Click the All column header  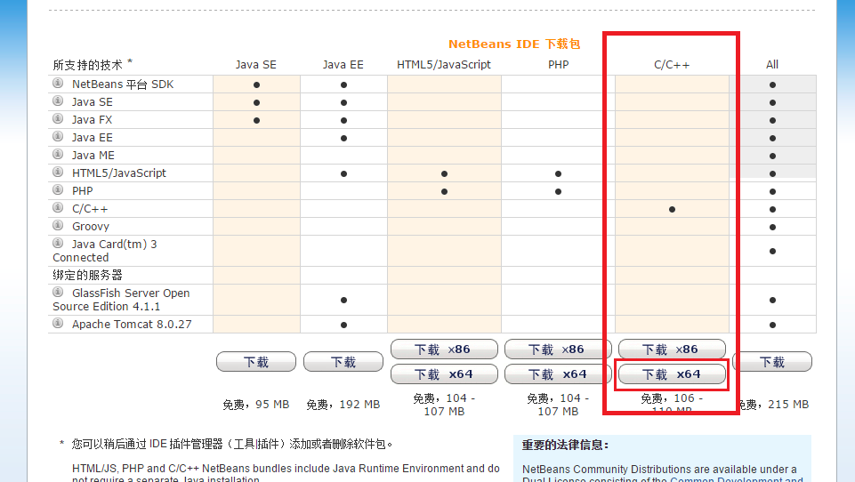[772, 65]
